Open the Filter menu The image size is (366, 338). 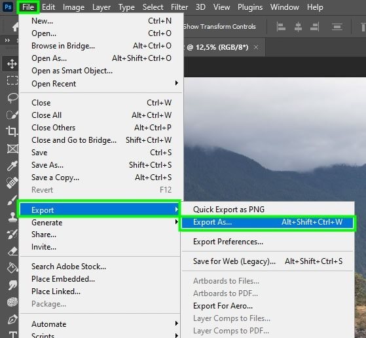coord(179,7)
